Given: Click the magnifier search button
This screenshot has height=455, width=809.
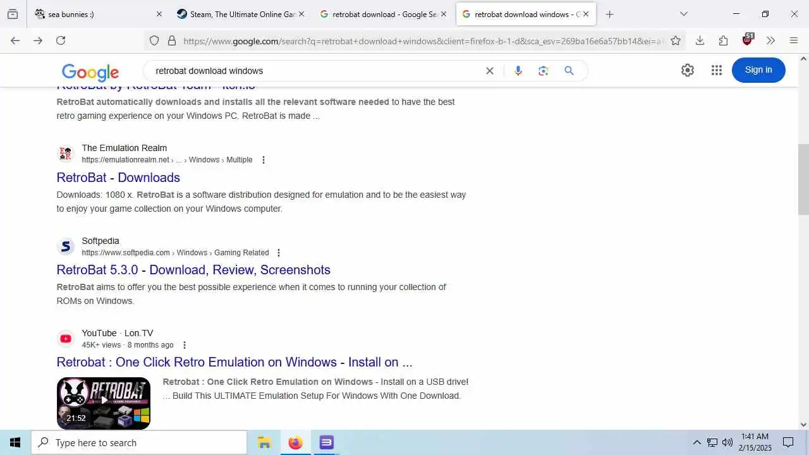Looking at the screenshot, I should click(569, 71).
